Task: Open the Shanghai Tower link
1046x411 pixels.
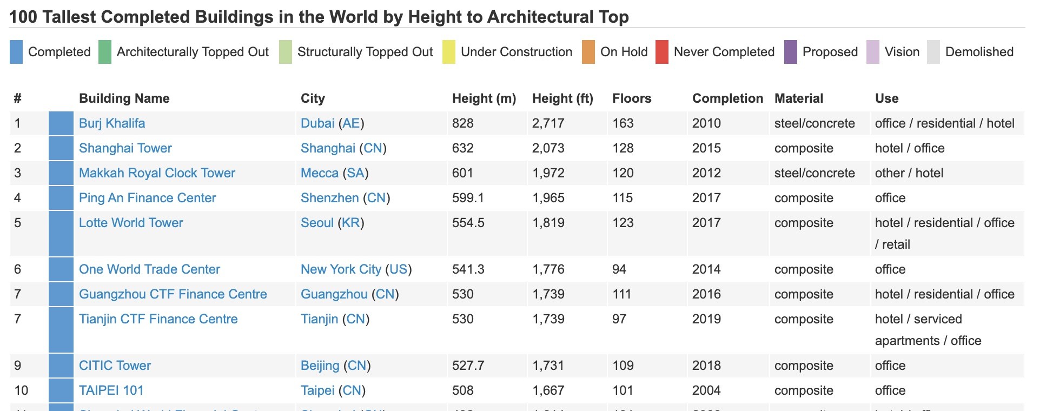Action: 125,148
